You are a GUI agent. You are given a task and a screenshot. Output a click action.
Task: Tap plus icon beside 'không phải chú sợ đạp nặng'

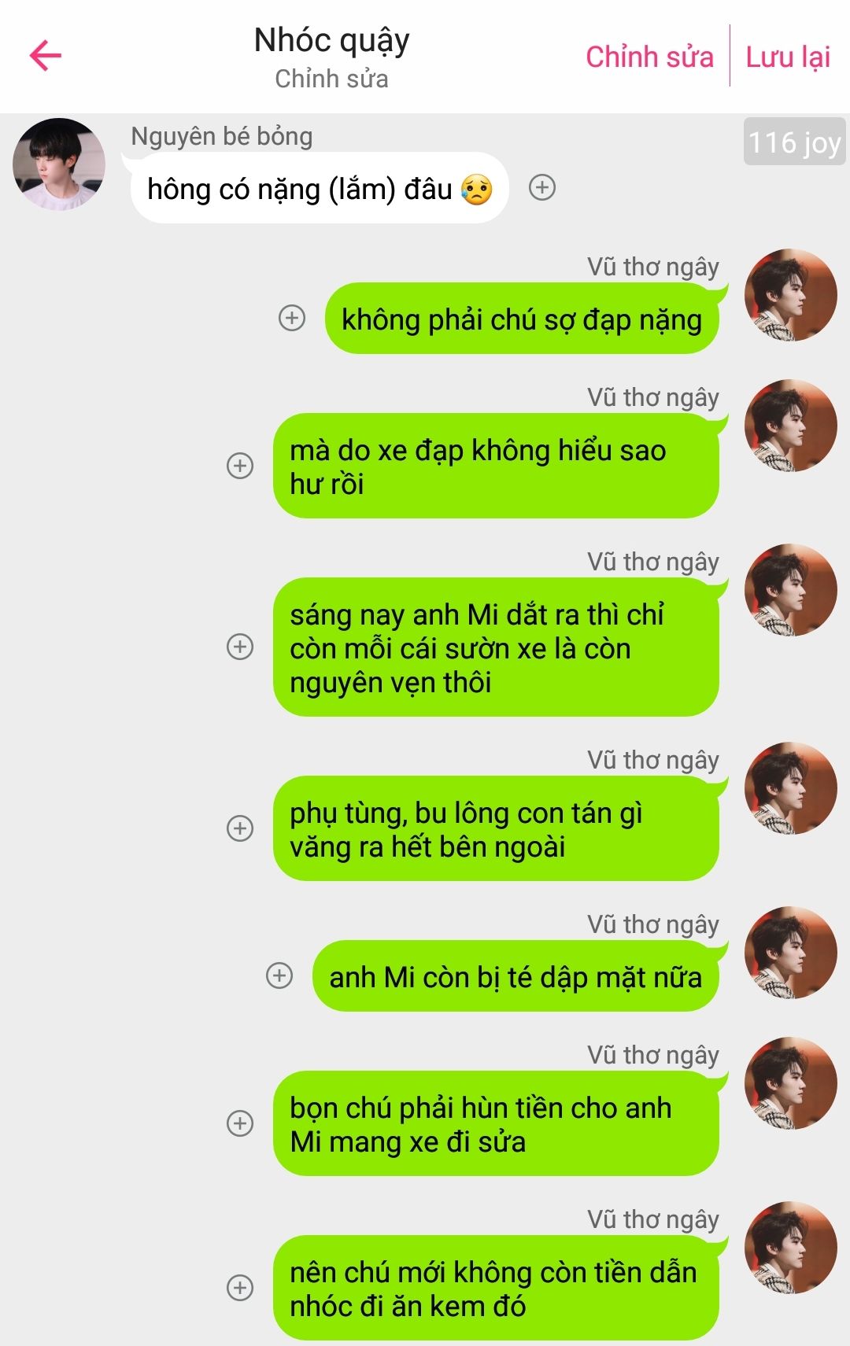click(x=292, y=318)
